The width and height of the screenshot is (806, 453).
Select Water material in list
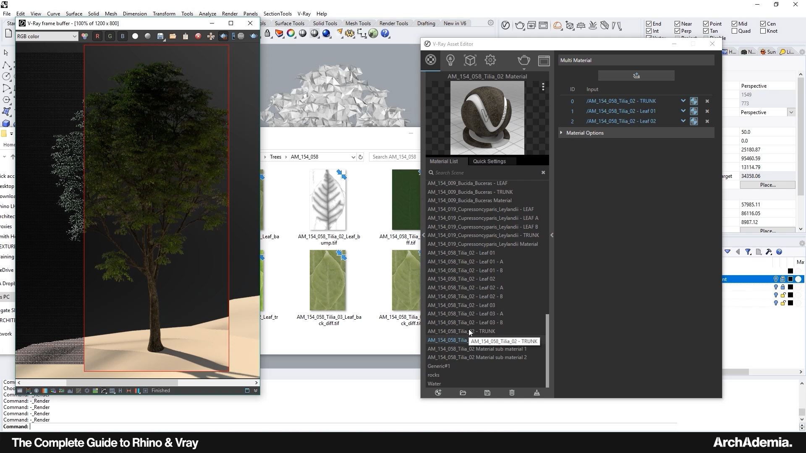(x=434, y=384)
